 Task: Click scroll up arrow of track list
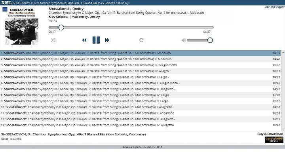283,52
